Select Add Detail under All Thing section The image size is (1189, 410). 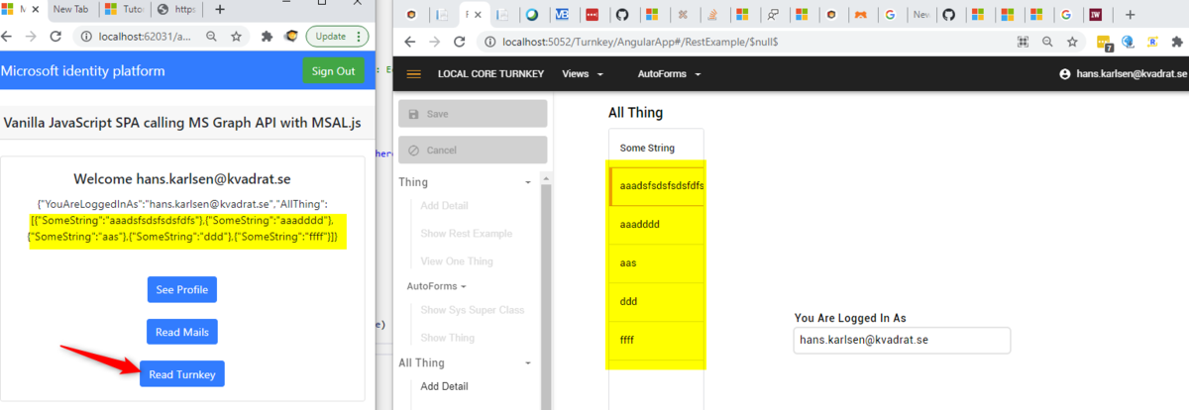pos(444,386)
